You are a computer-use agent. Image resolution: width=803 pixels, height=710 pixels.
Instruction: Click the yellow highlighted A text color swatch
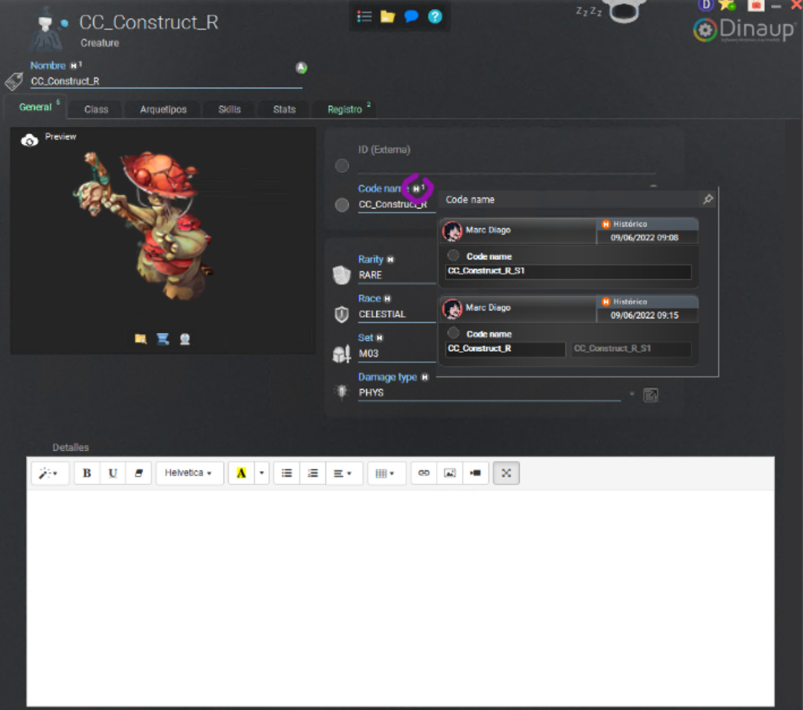241,473
